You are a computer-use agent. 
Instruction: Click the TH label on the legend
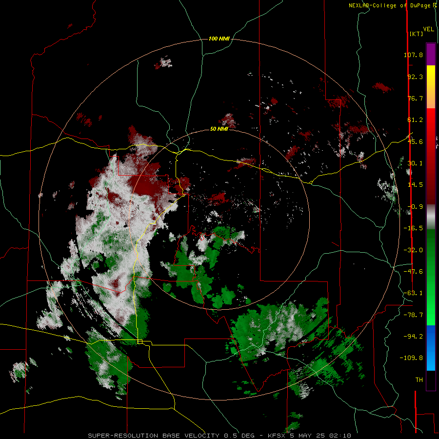(419, 380)
